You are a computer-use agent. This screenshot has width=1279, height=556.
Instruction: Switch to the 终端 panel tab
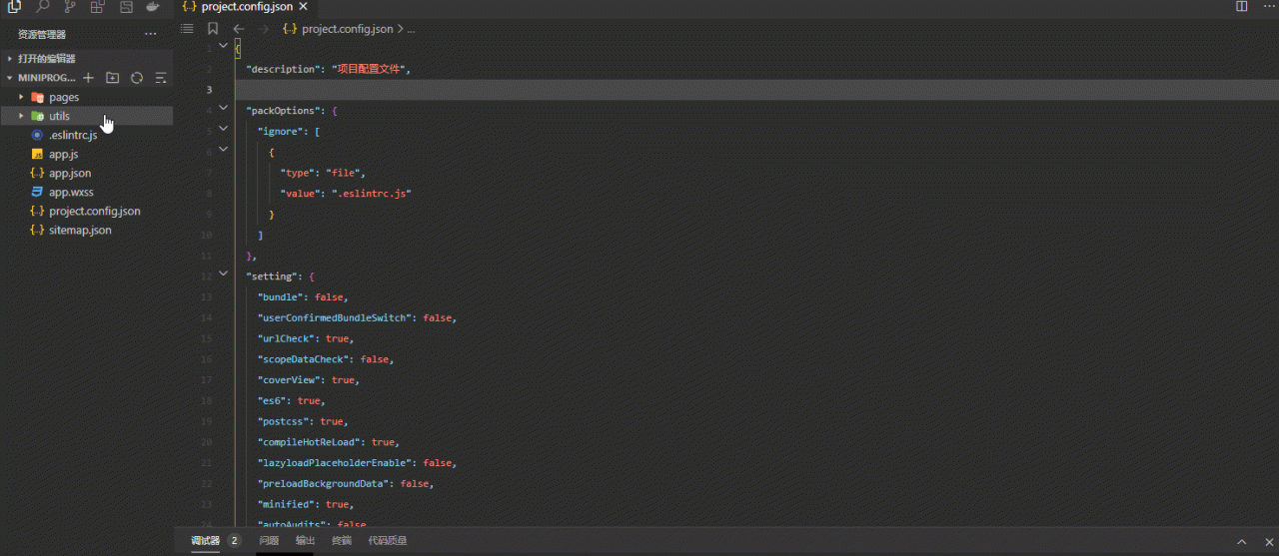click(x=342, y=541)
